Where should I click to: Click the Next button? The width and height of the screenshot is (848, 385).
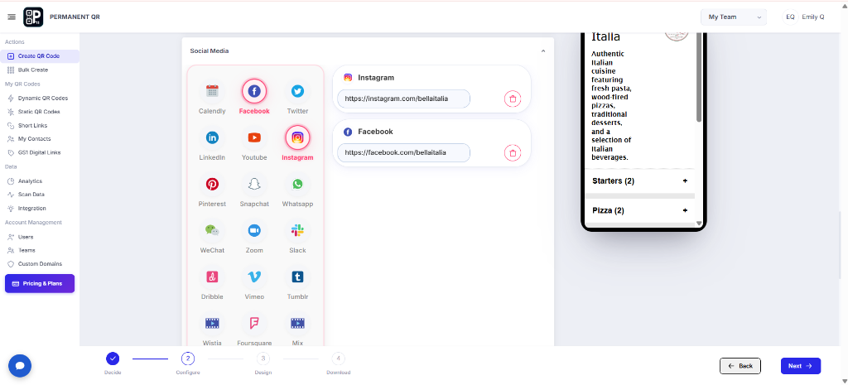pyautogui.click(x=801, y=366)
